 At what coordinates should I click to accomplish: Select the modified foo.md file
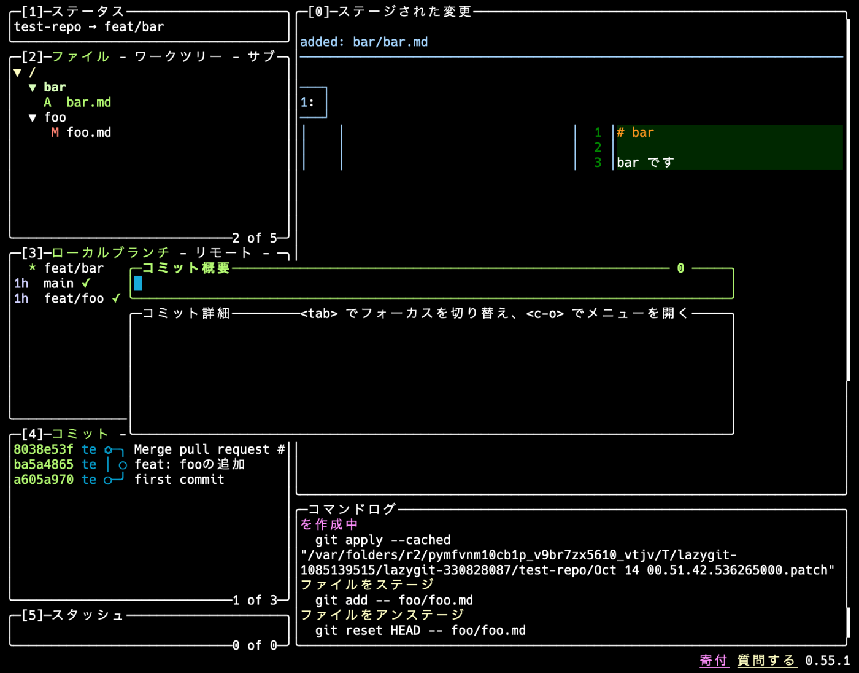[88, 133]
